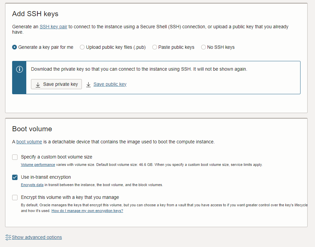Expand Show advanced options
The width and height of the screenshot is (315, 247).
37,237
